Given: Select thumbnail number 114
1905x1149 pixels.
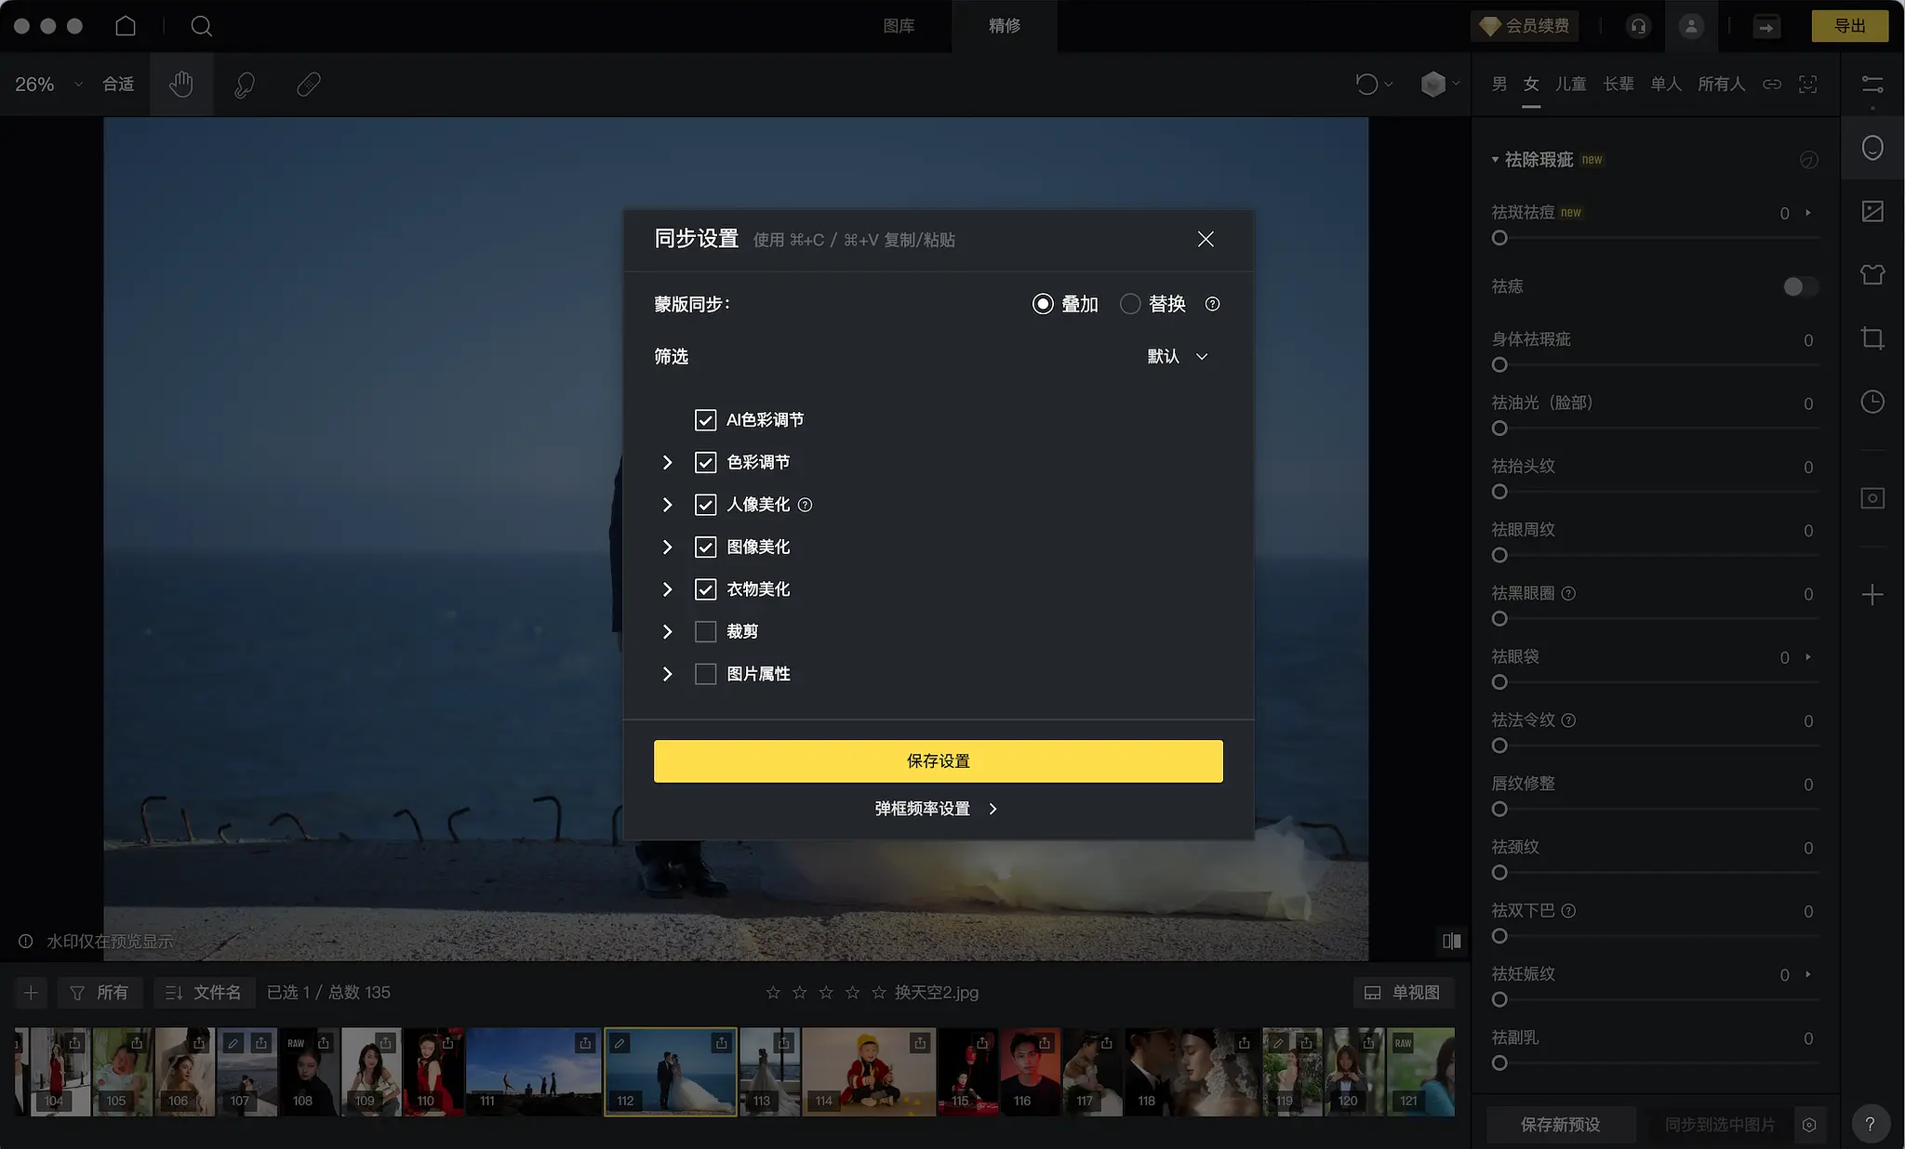Looking at the screenshot, I should coord(867,1071).
